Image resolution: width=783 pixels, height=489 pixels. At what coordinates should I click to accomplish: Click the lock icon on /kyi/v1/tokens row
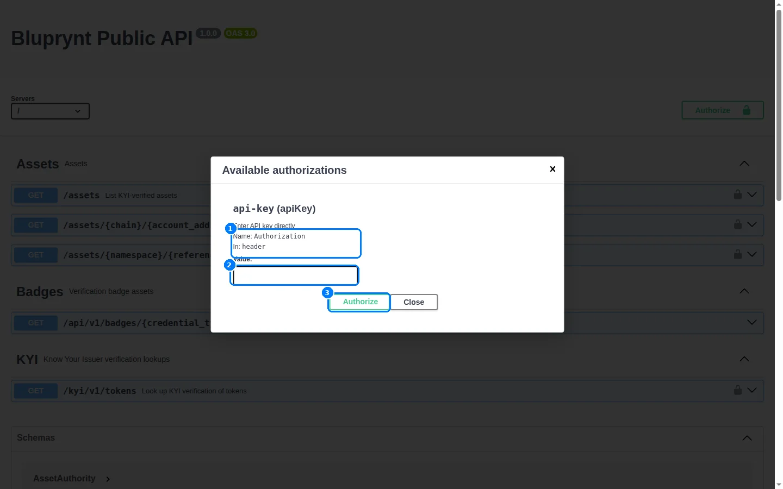pyautogui.click(x=738, y=390)
